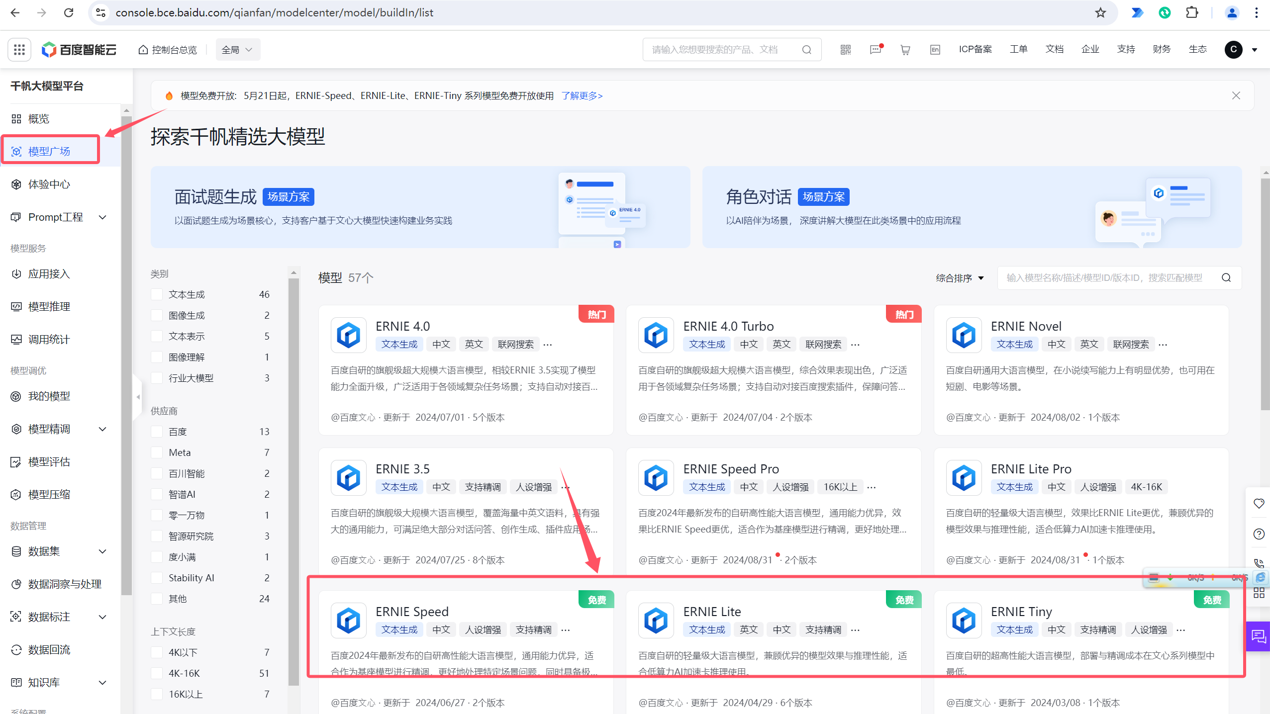Viewport: 1270px width, 714px height.
Task: Open the purple feedback chat button
Action: (1258, 636)
